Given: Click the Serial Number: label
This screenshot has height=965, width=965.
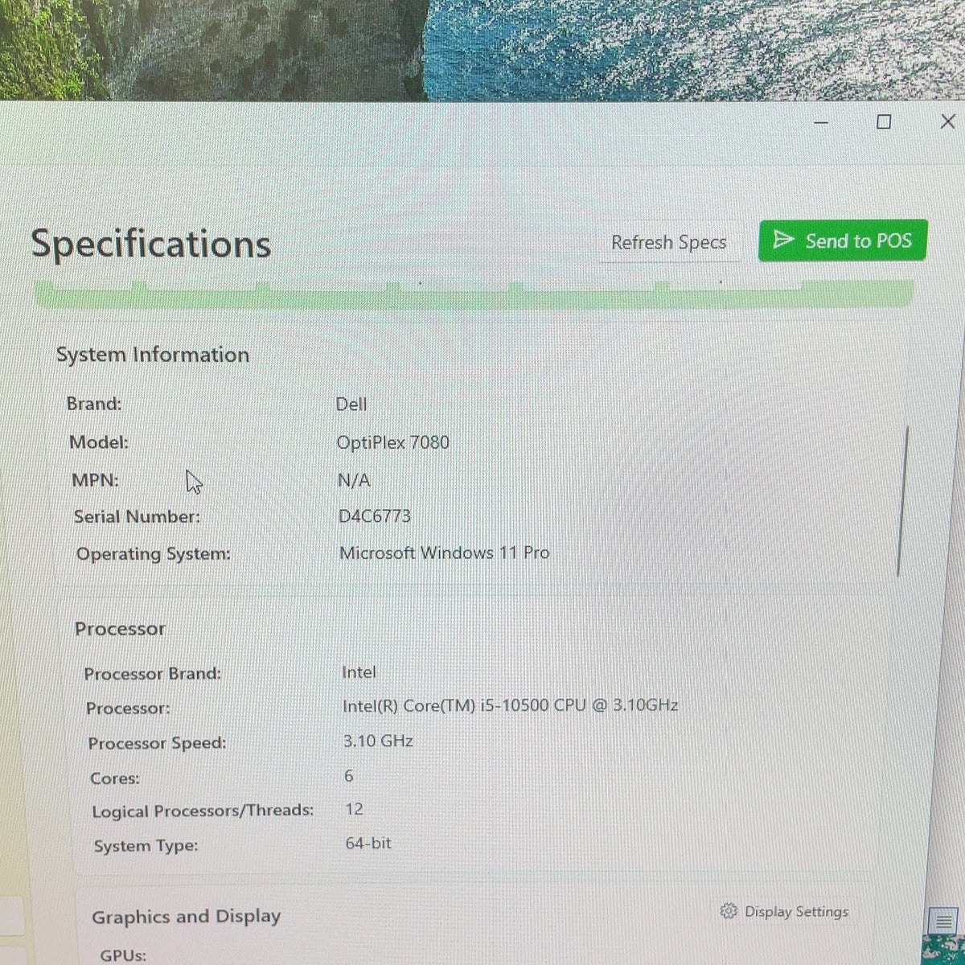Looking at the screenshot, I should coord(137,517).
